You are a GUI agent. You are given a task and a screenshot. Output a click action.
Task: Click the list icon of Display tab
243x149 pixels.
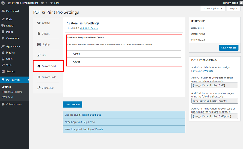pos(39,44)
